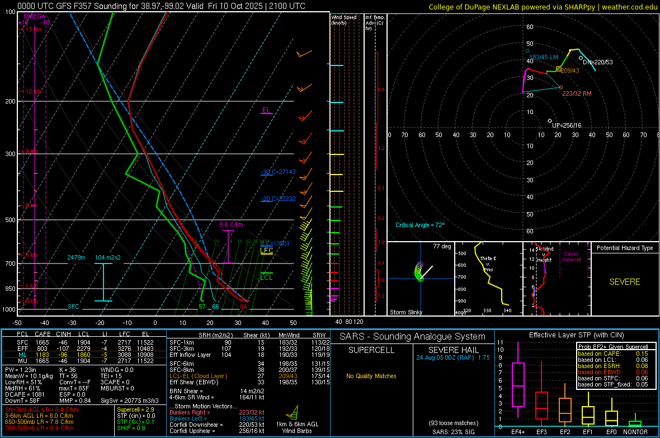Select the SFC parcel row in the table
The width and height of the screenshot is (660, 438).
point(85,342)
